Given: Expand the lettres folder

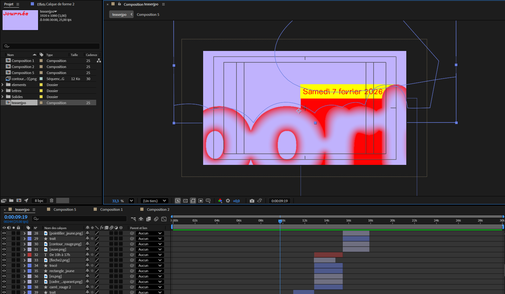Looking at the screenshot, I should coord(3,91).
